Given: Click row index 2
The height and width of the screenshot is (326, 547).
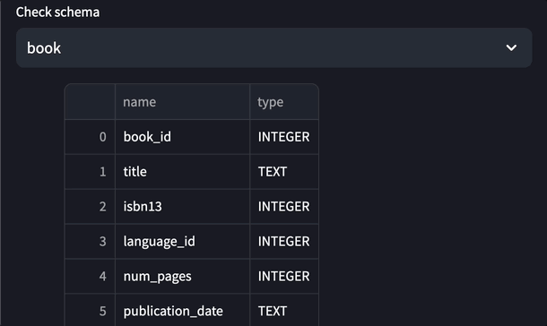Looking at the screenshot, I should pos(90,207).
